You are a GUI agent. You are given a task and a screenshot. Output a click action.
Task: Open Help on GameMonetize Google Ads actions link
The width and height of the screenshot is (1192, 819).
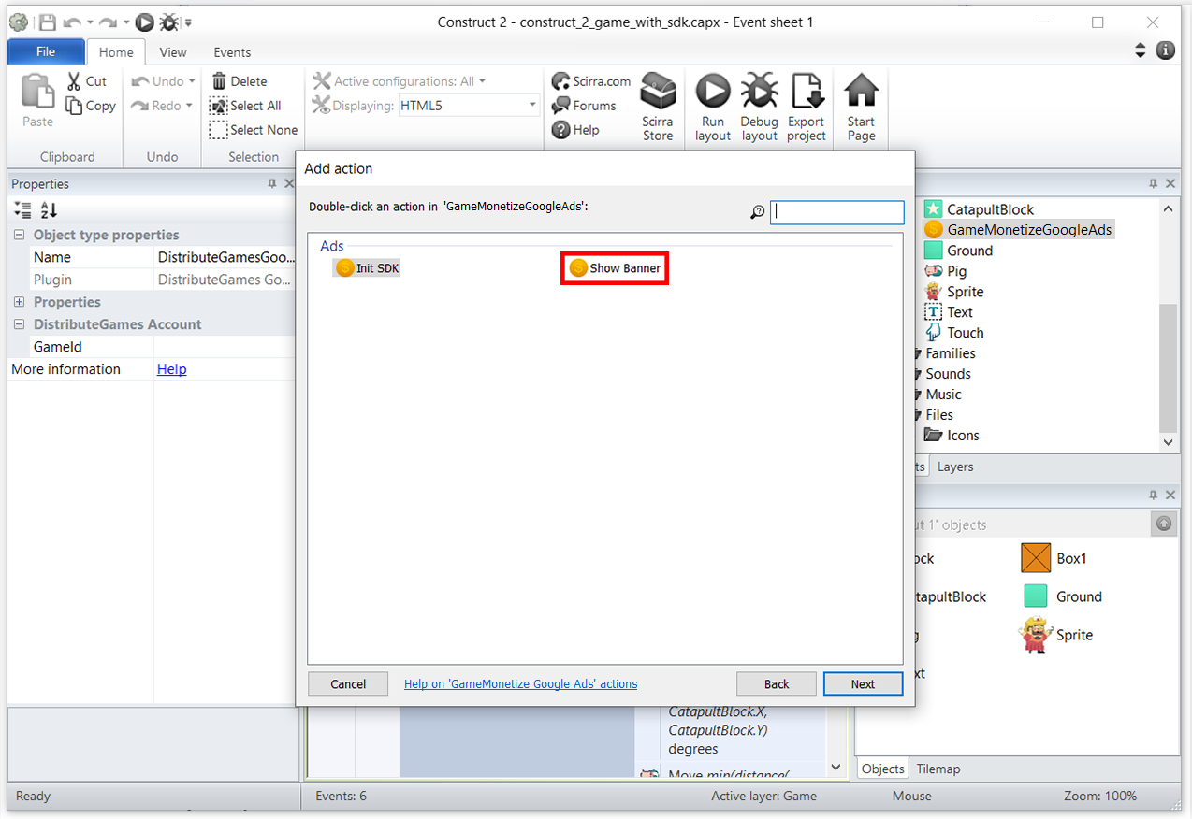tap(520, 684)
